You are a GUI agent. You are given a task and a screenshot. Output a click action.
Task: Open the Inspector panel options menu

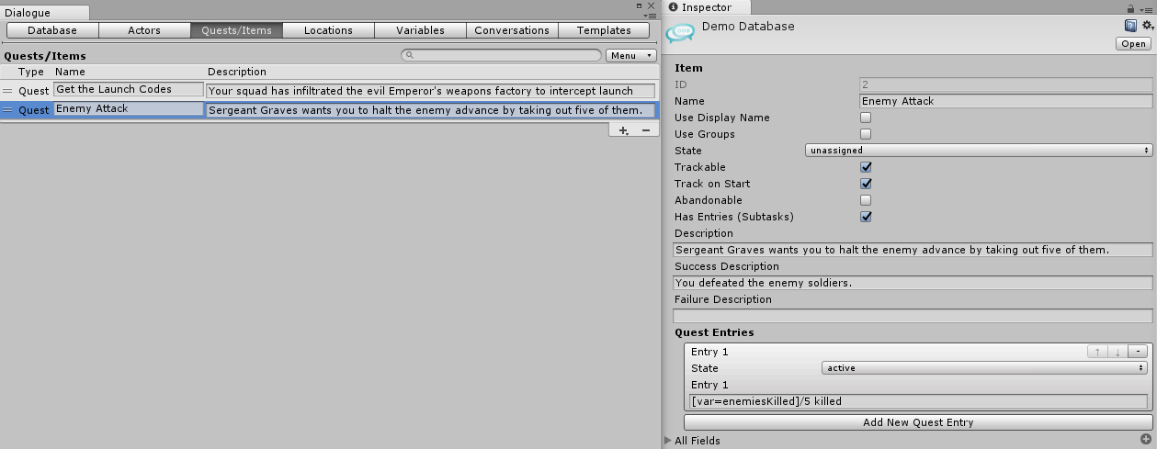click(x=1145, y=8)
